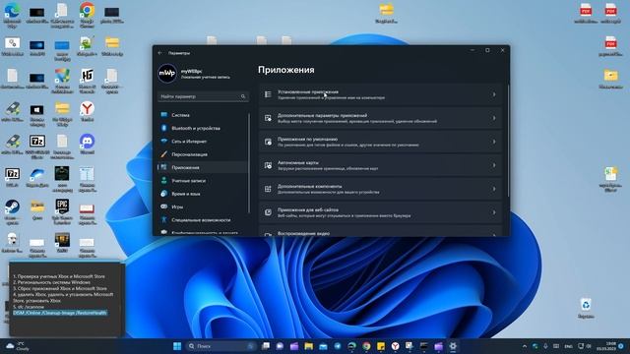Open Task View from the taskbar
Viewport: 630px width, 354px height.
click(265, 346)
